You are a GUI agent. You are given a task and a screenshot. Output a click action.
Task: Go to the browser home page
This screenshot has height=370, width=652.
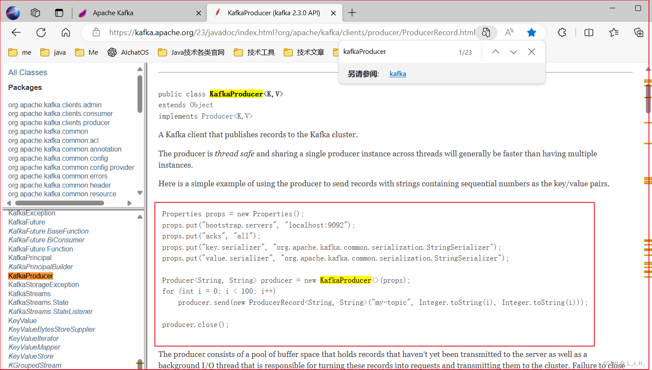[x=66, y=33]
